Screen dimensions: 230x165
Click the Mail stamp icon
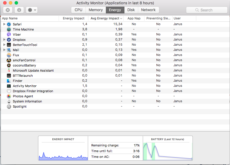pyautogui.click(x=9, y=50)
